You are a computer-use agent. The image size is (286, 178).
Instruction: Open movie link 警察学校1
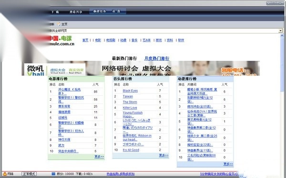pyautogui.click(x=71, y=100)
